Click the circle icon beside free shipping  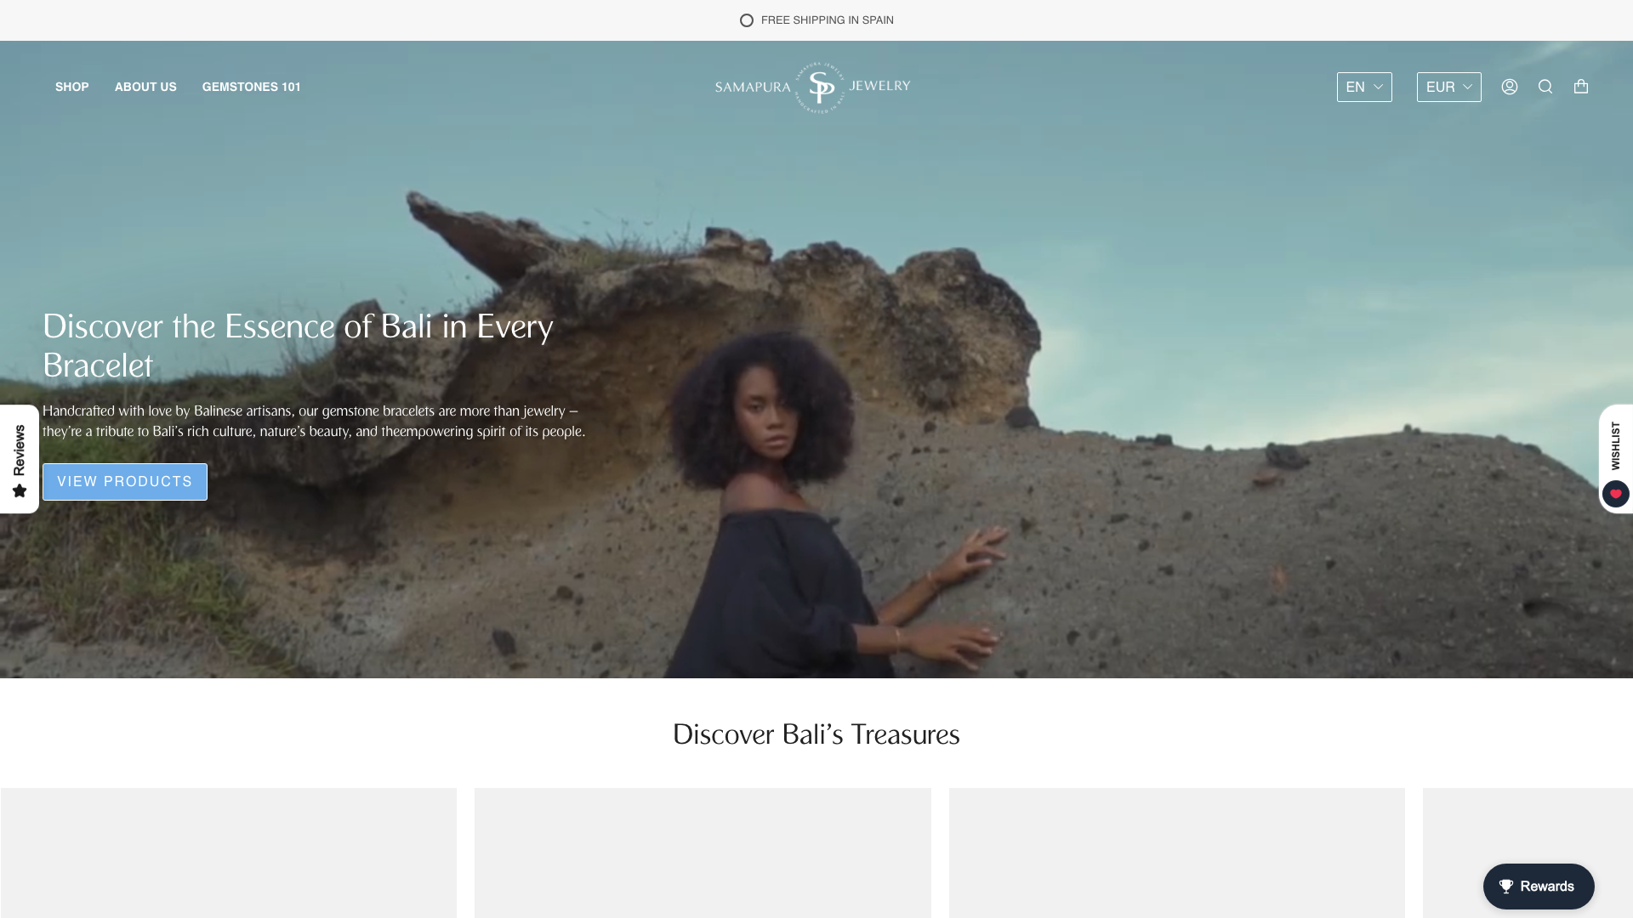coord(747,20)
